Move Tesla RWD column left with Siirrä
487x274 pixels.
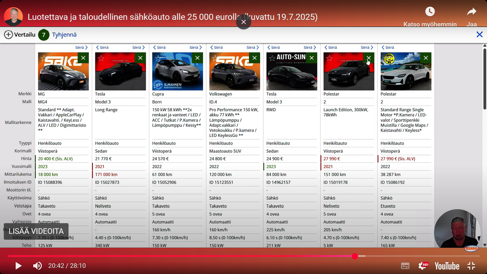click(274, 47)
